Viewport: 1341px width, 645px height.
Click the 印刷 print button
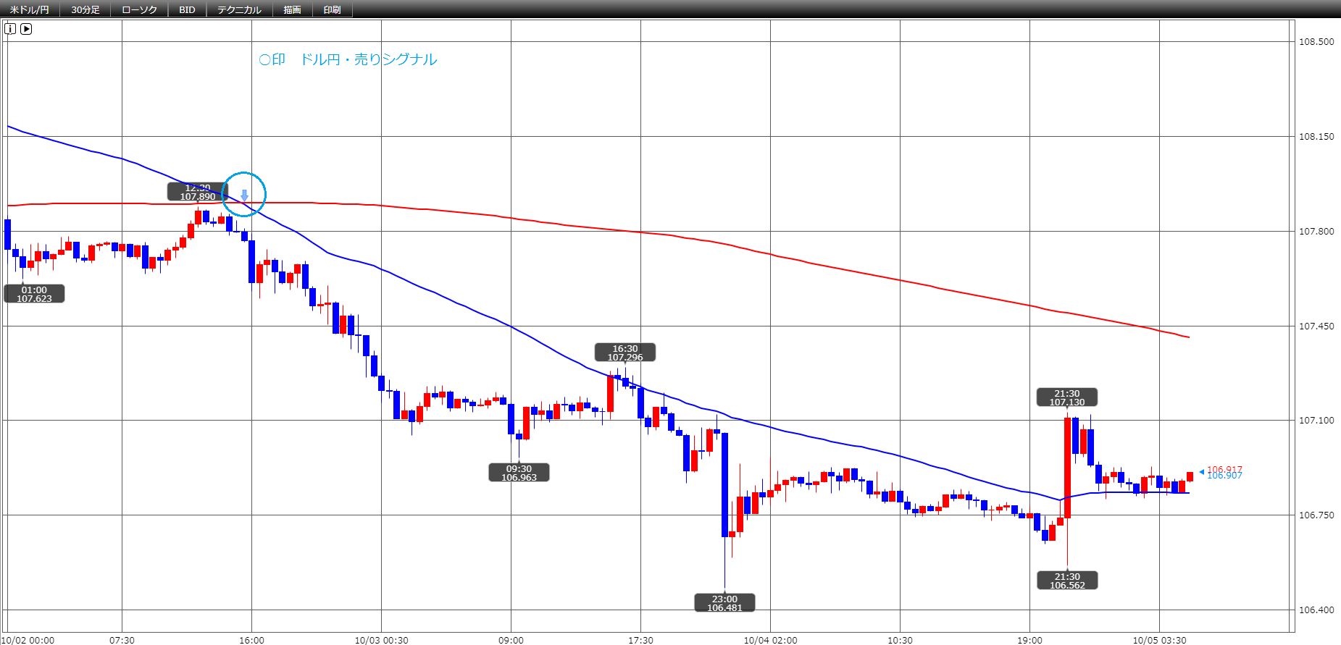[332, 9]
